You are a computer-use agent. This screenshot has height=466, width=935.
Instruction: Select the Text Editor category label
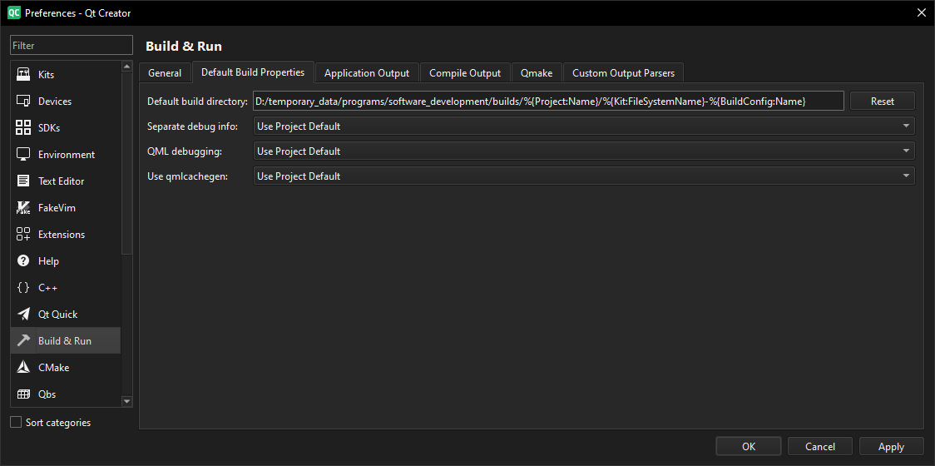(62, 181)
